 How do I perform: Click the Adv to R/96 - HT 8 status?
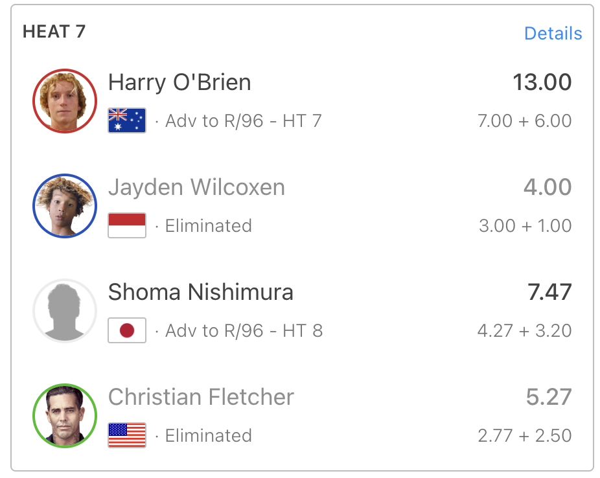[244, 331]
